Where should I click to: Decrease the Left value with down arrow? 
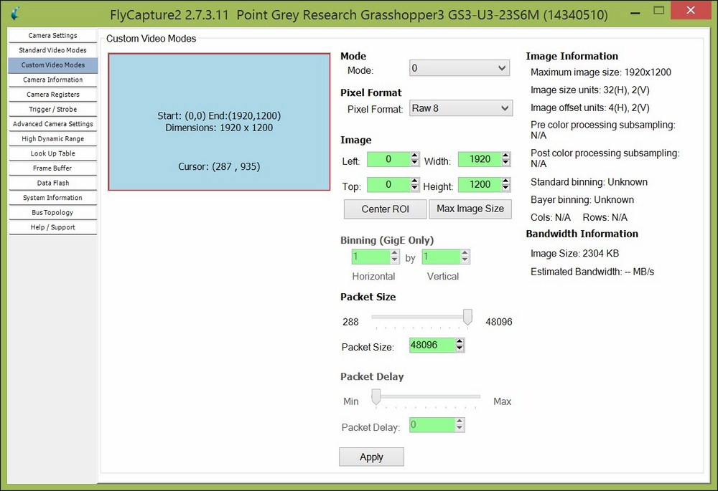point(415,163)
